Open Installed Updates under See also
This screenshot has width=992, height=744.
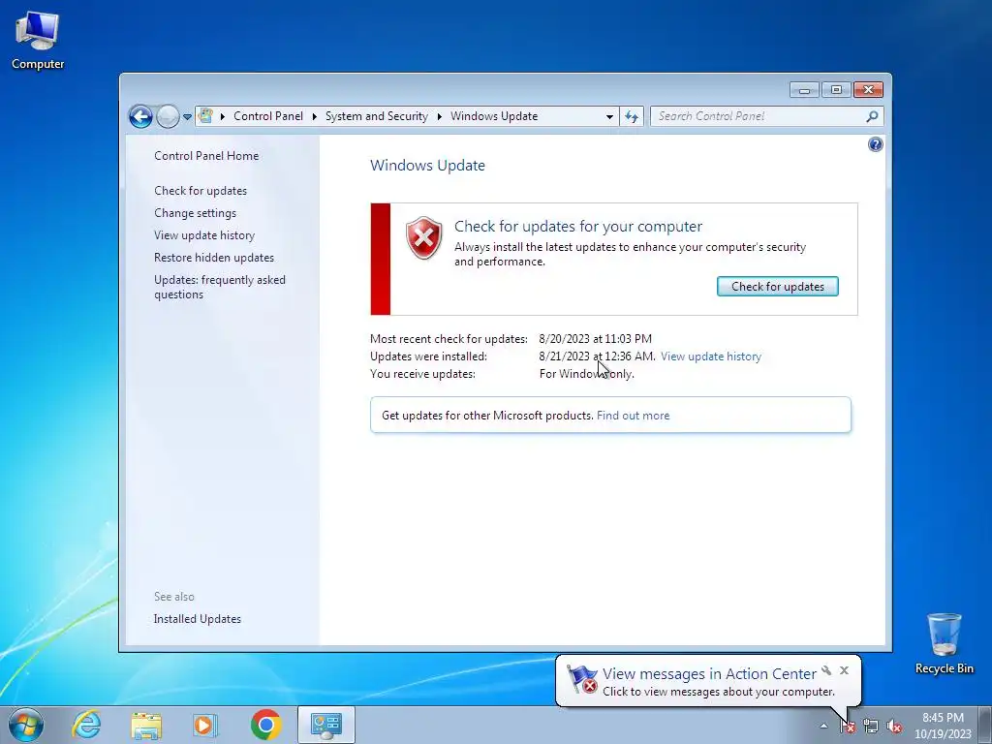198,619
